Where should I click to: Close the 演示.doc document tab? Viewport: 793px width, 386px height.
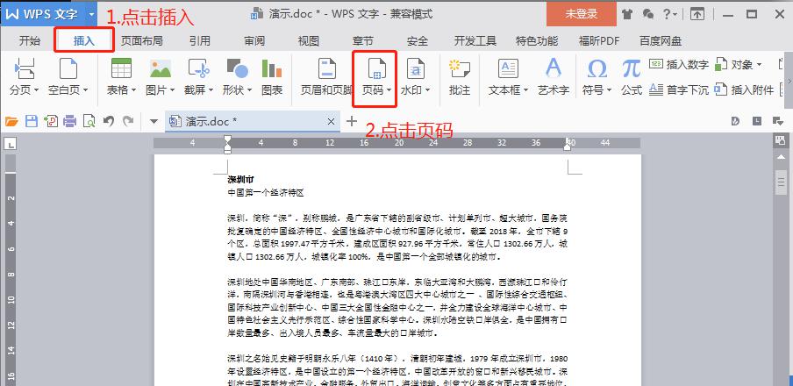[332, 121]
